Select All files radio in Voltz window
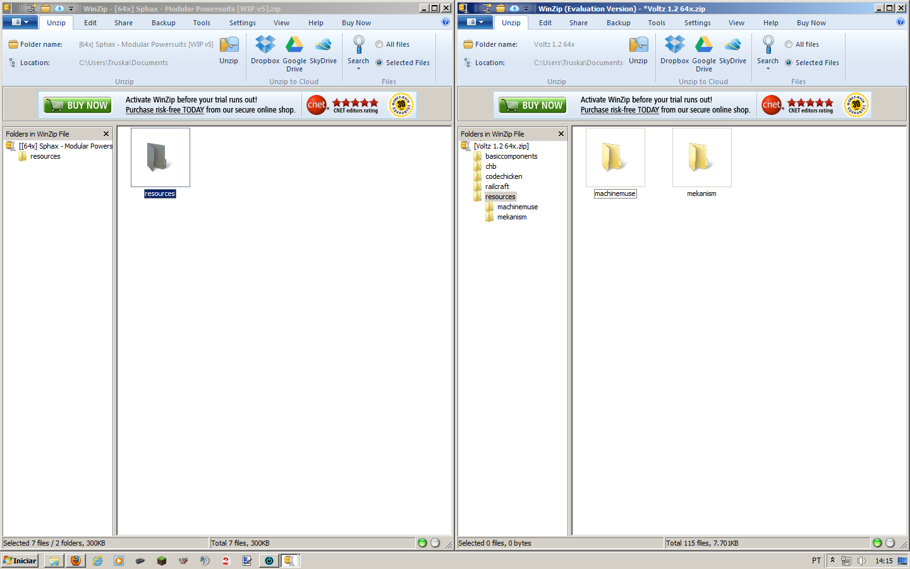The height and width of the screenshot is (569, 910). click(789, 44)
